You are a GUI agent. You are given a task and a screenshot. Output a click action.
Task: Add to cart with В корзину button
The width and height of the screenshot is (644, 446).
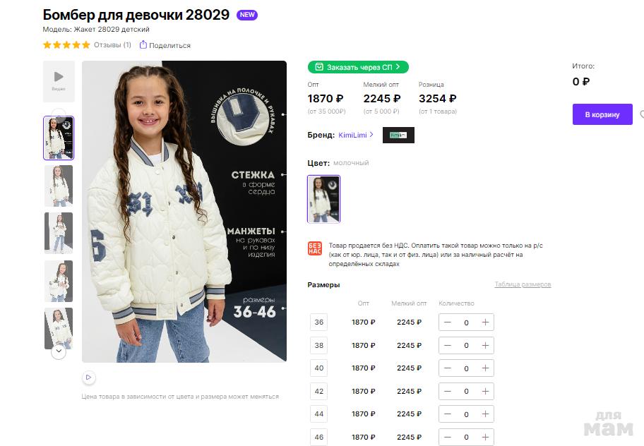(602, 114)
